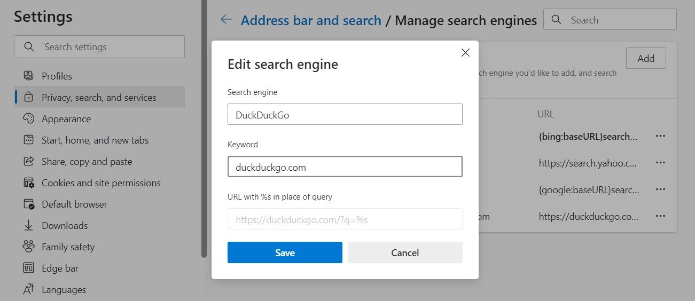This screenshot has height=301, width=695.
Task: Search settings in the left sidebar box
Action: [x=99, y=47]
